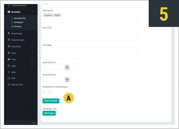Click the power icon in sidebar footer
179x129 pixels.
[x=34, y=123]
